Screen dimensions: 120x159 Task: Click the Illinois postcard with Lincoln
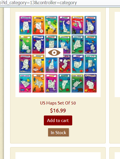[x=38, y=45]
